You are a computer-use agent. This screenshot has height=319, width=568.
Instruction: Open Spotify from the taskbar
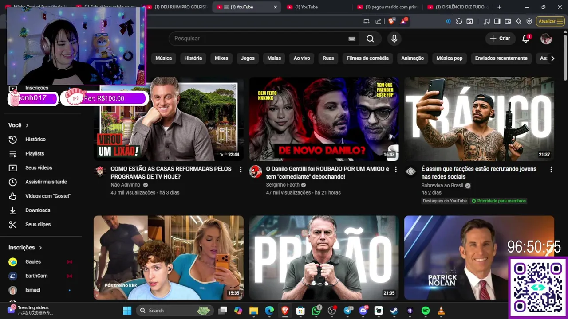point(425,311)
